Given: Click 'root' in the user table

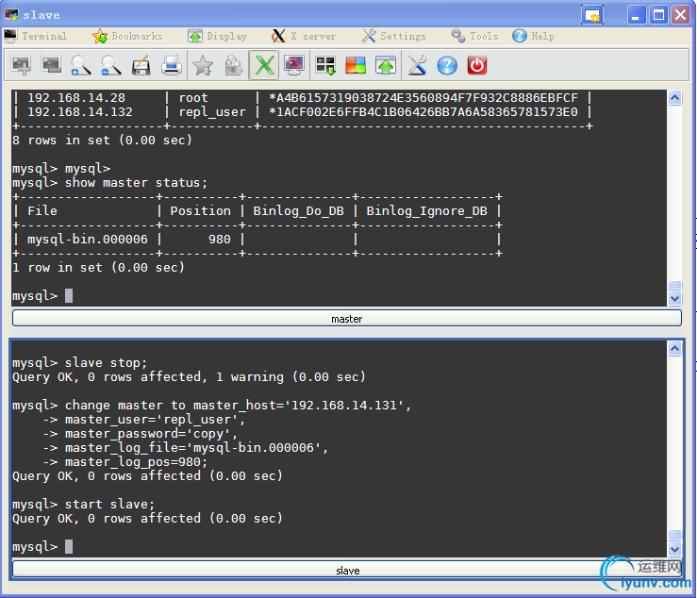Looking at the screenshot, I should pos(193,98).
